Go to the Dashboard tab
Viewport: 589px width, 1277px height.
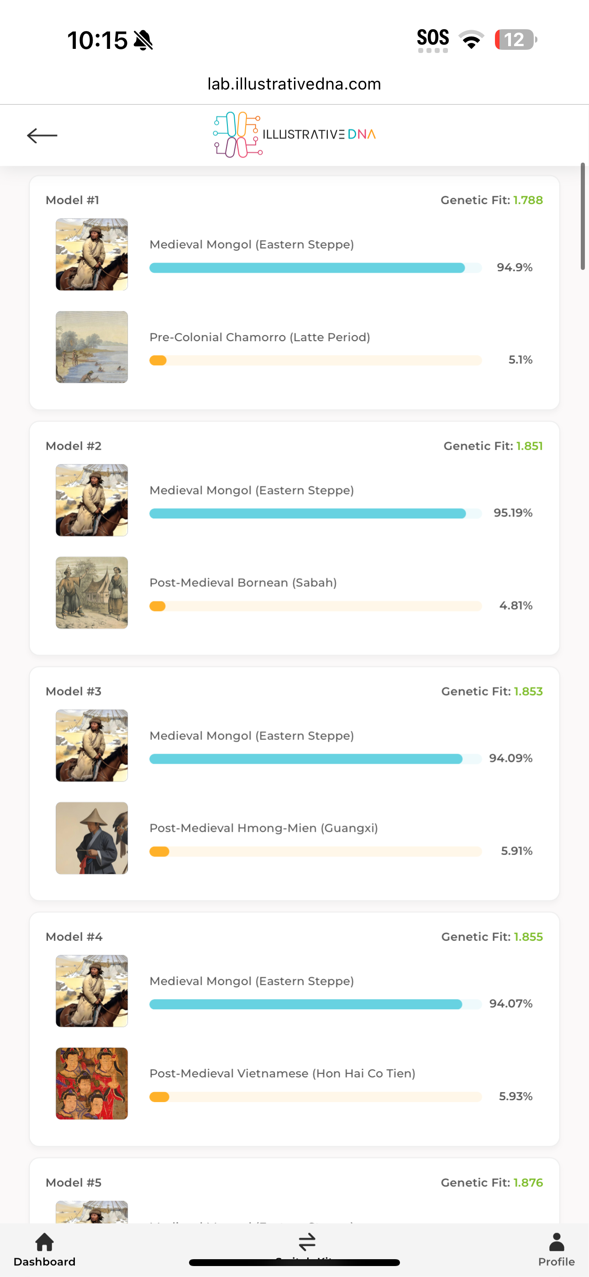click(x=44, y=1250)
